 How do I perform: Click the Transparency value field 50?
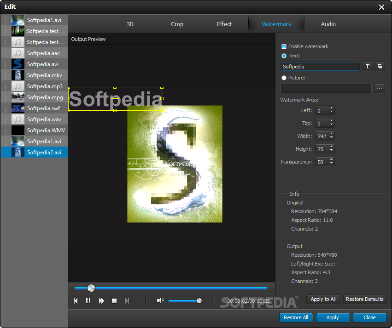tap(322, 162)
